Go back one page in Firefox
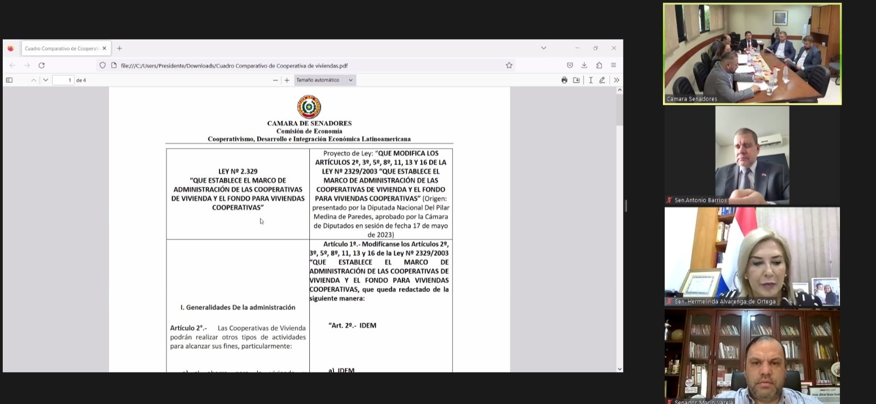876x404 pixels. click(x=12, y=65)
